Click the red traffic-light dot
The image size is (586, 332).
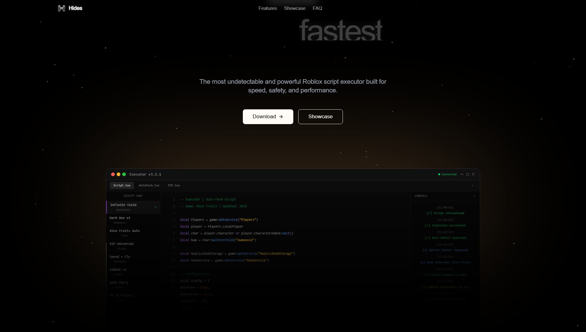(x=113, y=174)
